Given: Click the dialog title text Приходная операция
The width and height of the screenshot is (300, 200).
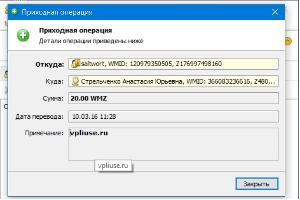Looking at the screenshot, I should [x=57, y=12].
